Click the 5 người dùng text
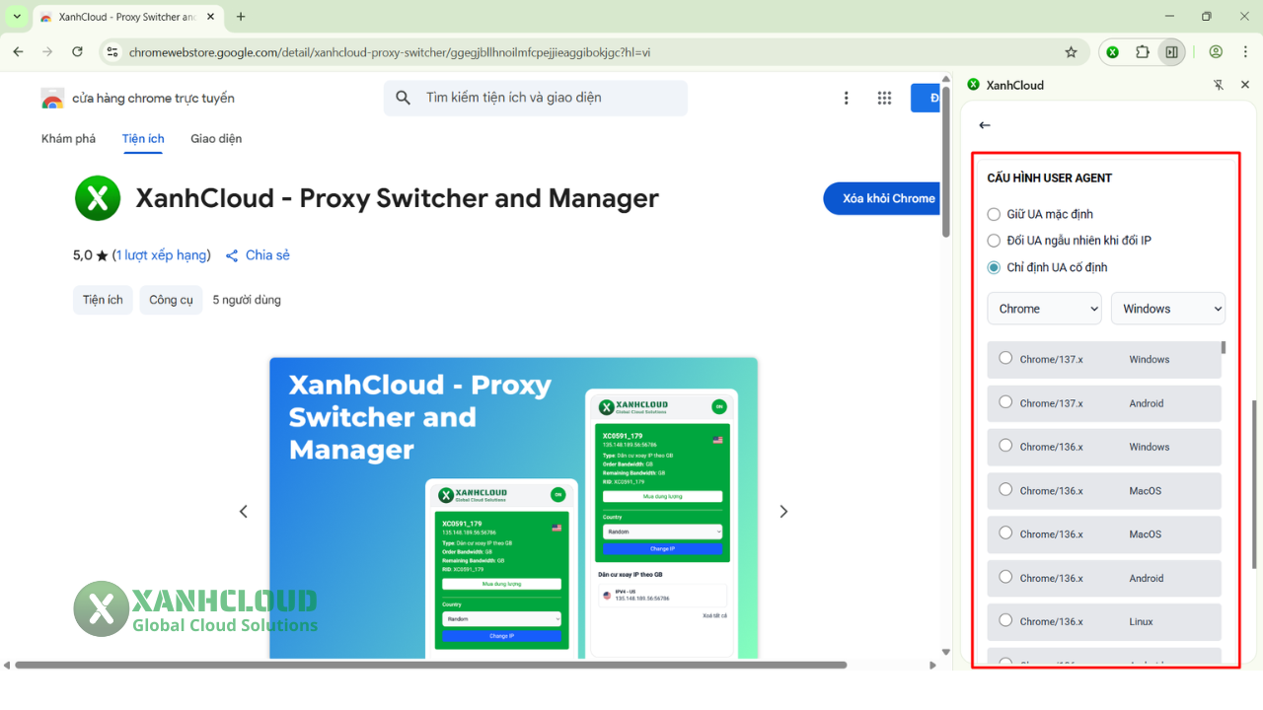1263x710 pixels. (247, 300)
